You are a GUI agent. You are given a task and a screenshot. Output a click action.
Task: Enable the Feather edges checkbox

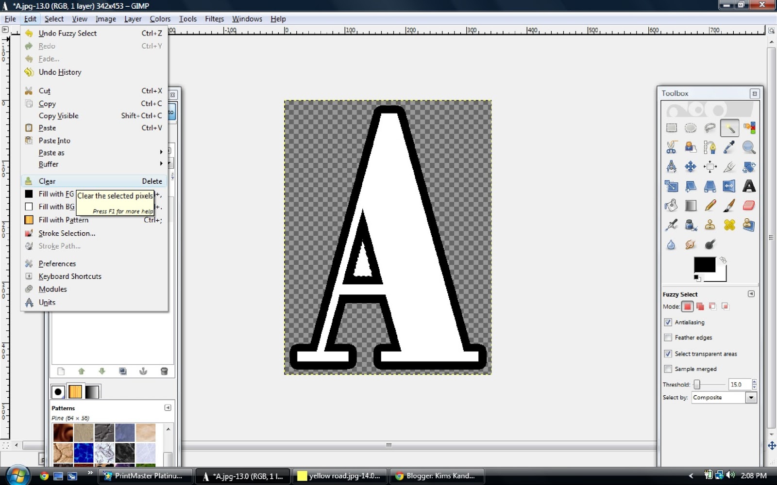click(x=668, y=338)
